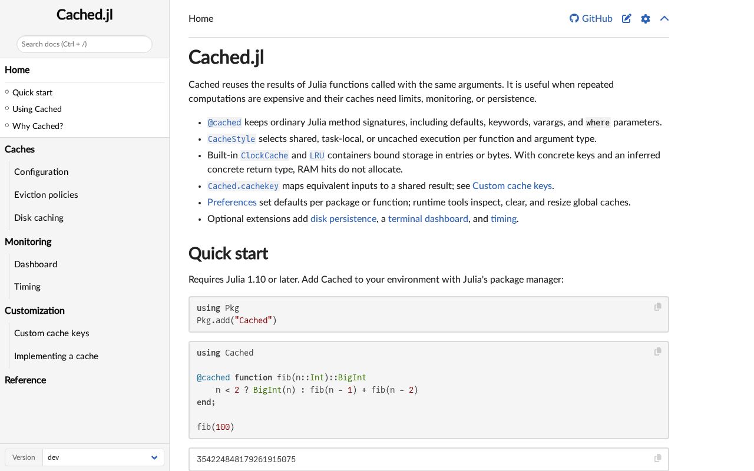Follow the @cached code link
The width and height of the screenshot is (754, 471).
click(224, 122)
